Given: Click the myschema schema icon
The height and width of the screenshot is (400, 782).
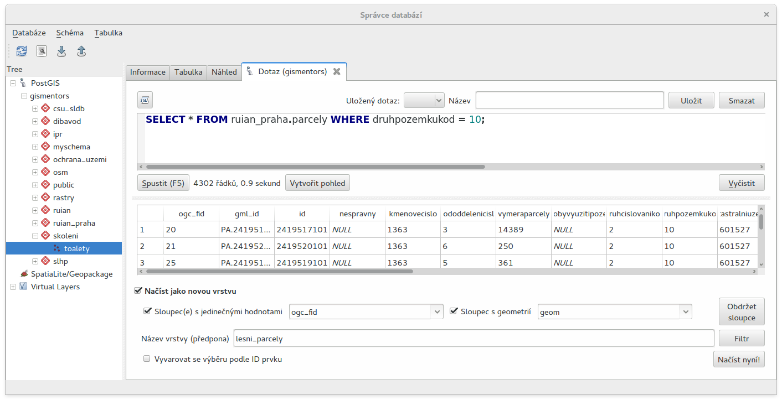Looking at the screenshot, I should tap(45, 147).
